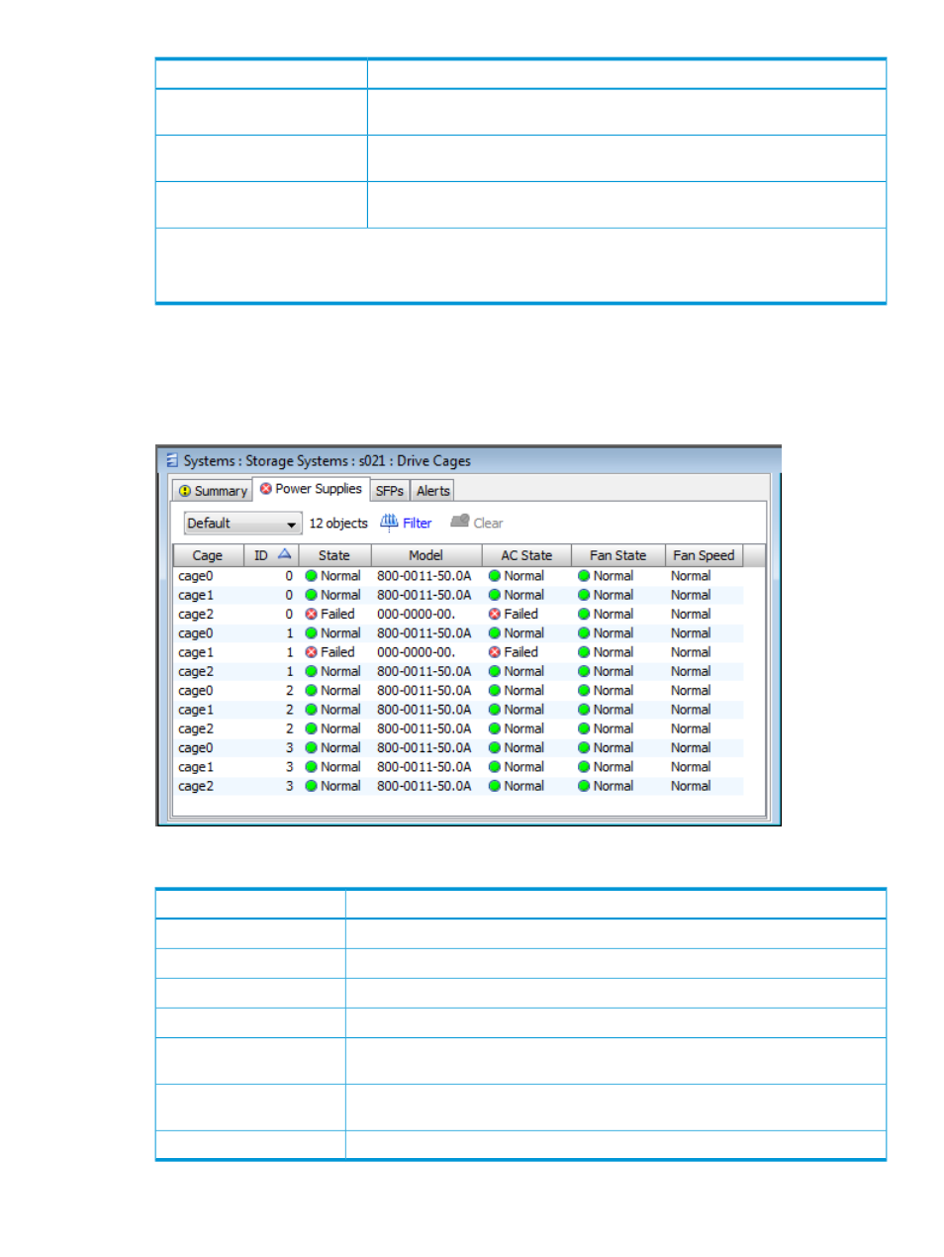Switch to the Power Supplies tab
The image size is (944, 1257).
point(311,489)
